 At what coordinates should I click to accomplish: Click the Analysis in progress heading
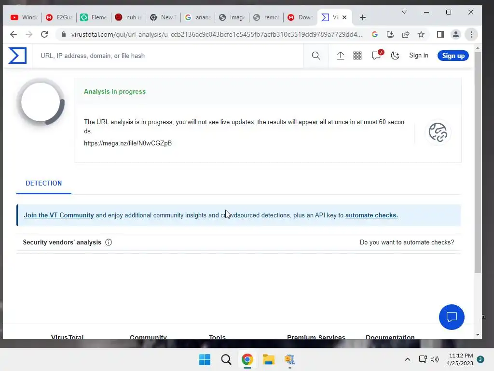click(x=115, y=91)
